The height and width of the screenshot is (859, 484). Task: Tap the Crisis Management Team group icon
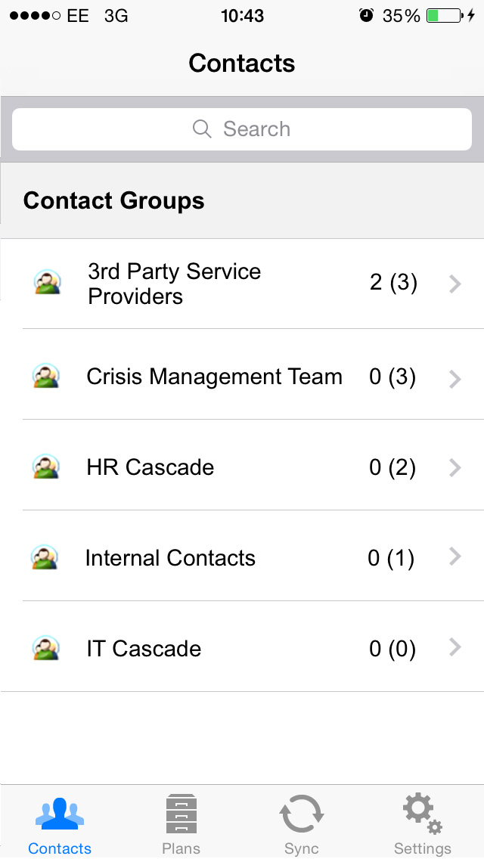pos(46,376)
